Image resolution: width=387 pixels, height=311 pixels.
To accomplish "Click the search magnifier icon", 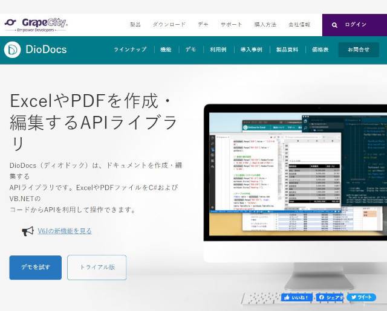I will click(x=334, y=25).
